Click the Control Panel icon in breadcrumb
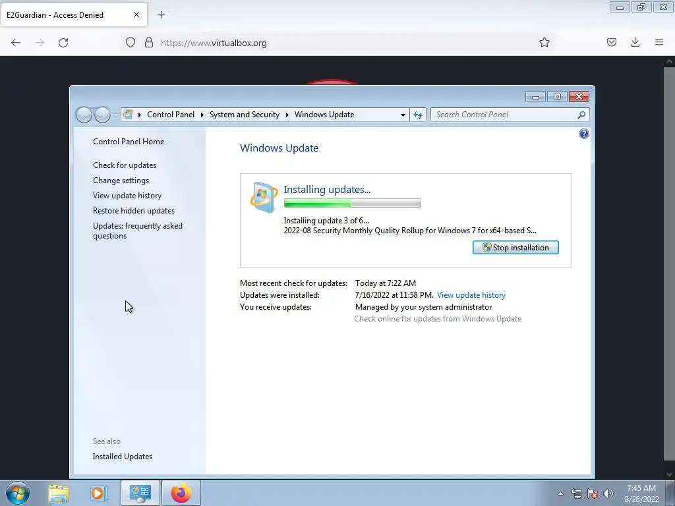The width and height of the screenshot is (675, 506). point(128,114)
